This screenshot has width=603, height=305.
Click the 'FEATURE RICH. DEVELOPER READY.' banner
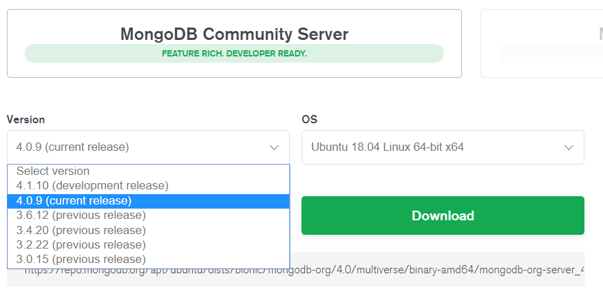[x=234, y=54]
